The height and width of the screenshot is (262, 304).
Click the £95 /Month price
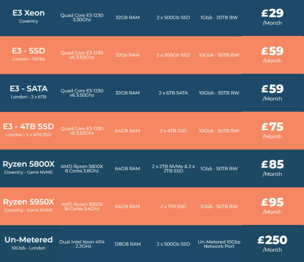[x=272, y=206]
